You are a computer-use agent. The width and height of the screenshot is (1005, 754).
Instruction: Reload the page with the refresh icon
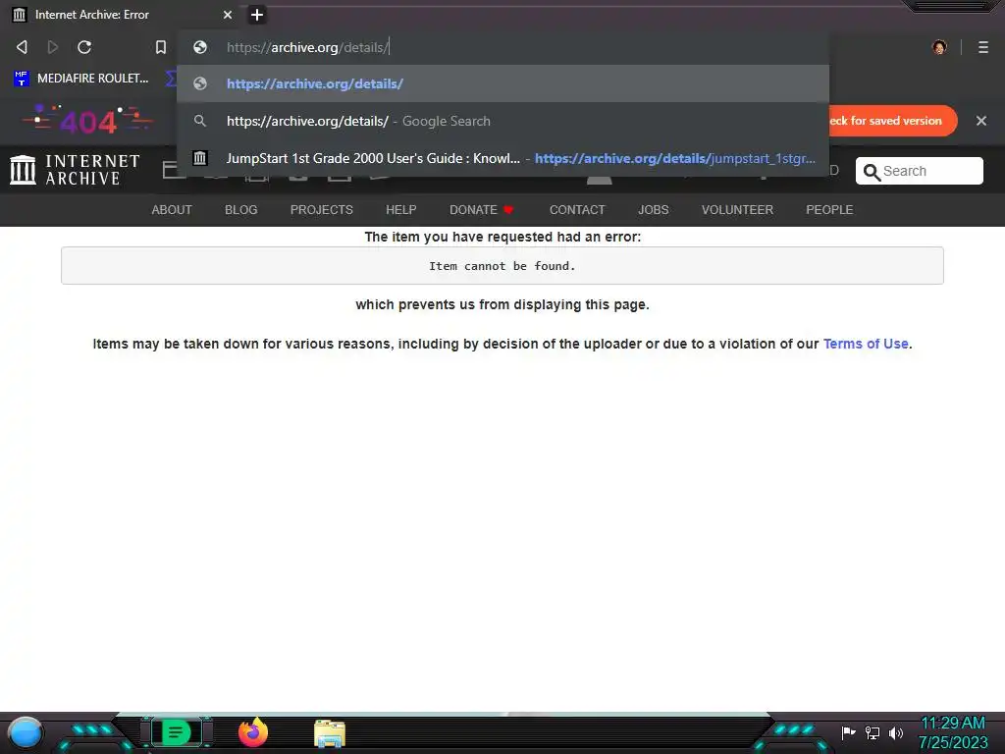click(x=84, y=47)
